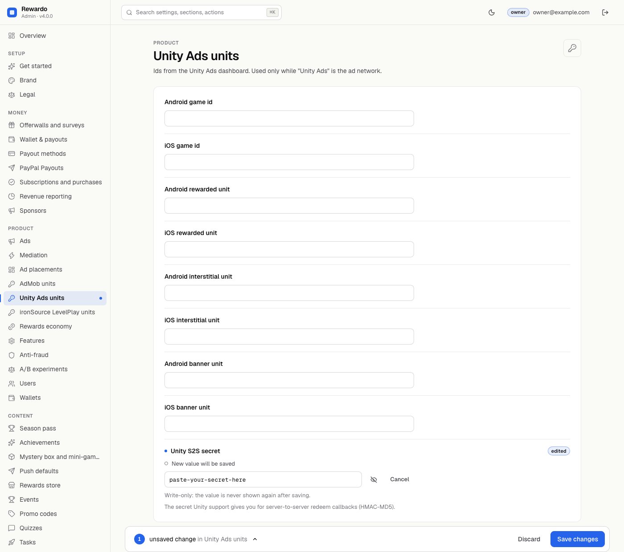This screenshot has height=552, width=624.
Task: Open Wallet & payouts section
Action: click(x=55, y=139)
